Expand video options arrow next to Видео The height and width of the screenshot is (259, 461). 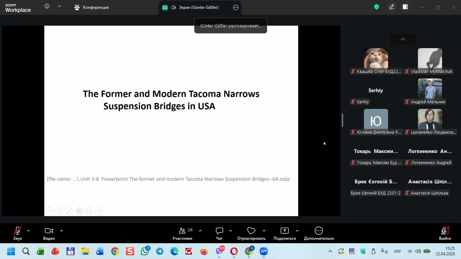tap(61, 231)
